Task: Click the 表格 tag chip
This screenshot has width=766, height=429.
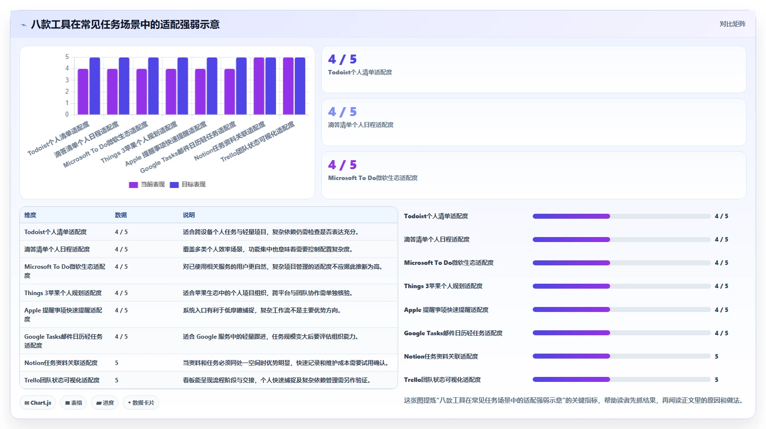Action: pos(73,403)
